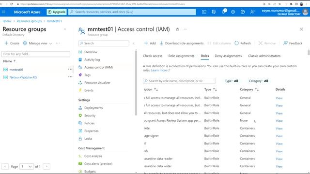This screenshot has height=174, width=310.
Task: Focus Search by role name field
Action: coord(179,81)
